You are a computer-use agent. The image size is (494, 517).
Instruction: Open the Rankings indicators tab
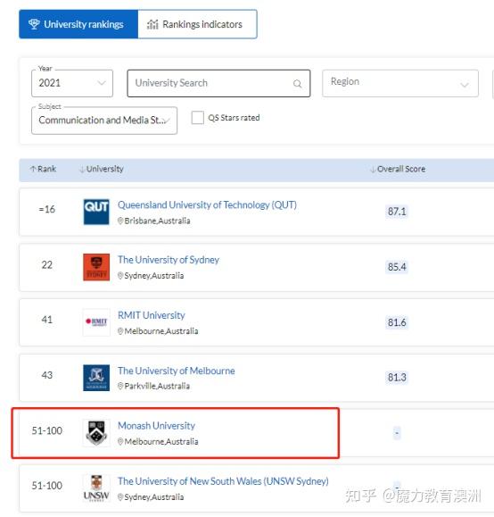pos(197,24)
